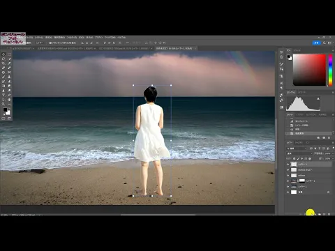Screen dimensions: 335x251
Task: Toggle visibility of rainbow copy layer
Action: (288, 170)
